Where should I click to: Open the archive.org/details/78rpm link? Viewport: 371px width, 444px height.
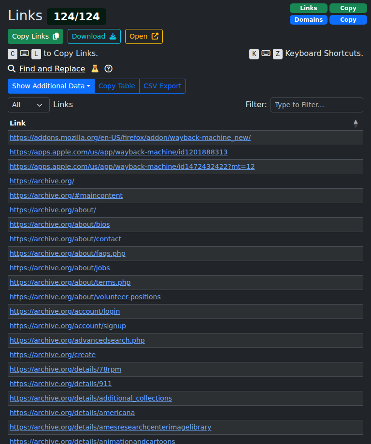65,369
